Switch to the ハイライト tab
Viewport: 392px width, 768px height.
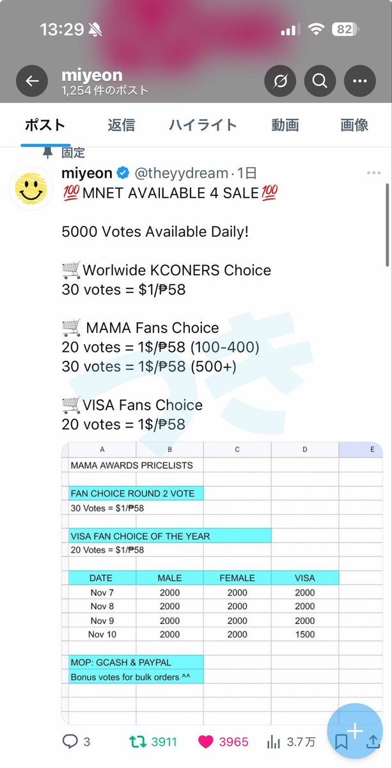[x=203, y=125]
